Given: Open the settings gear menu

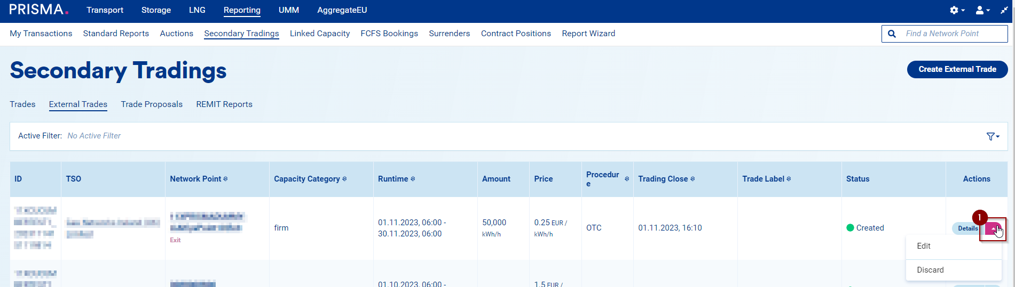Looking at the screenshot, I should click(956, 10).
